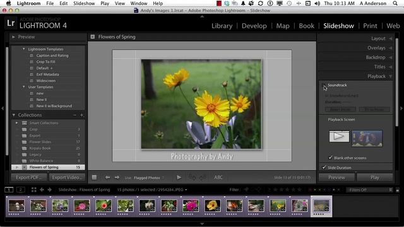
Task: Open the Slideshow menu in menu bar
Action: click(84, 3)
